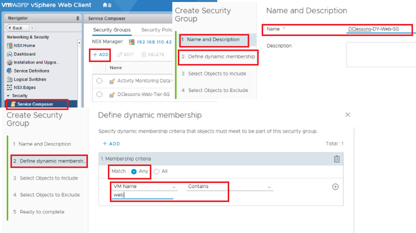Select DClessons-Web-Tier-SG radio button
Viewport: 416px width, 233px height.
tap(99, 94)
